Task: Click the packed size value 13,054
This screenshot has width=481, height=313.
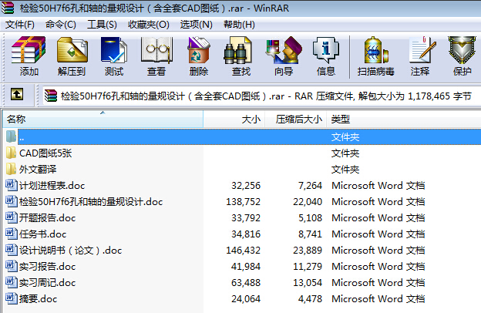Action: [308, 283]
